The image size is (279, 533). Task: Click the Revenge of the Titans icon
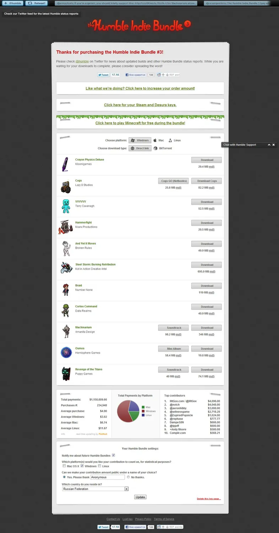point(66,373)
